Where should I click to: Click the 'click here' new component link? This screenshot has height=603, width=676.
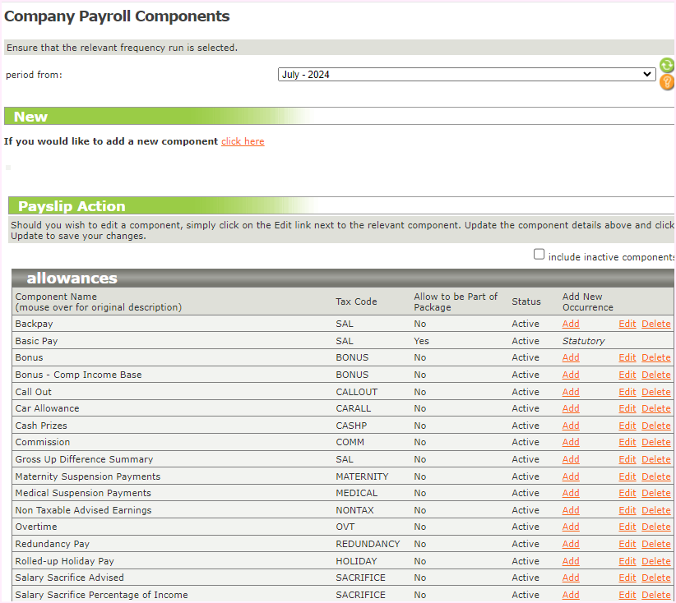pyautogui.click(x=243, y=141)
